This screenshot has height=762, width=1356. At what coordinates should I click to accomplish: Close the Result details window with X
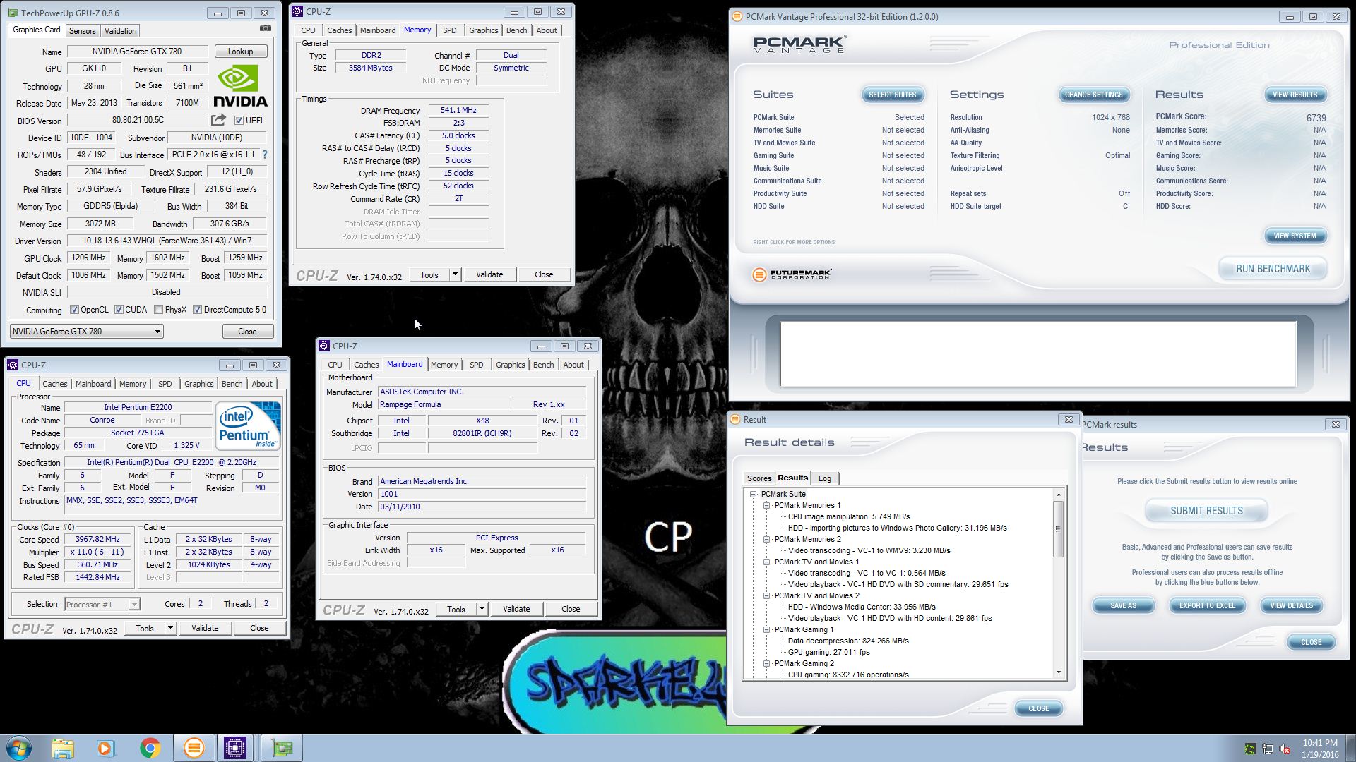click(1069, 419)
